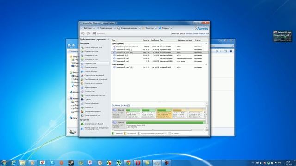Open the Действия menu

[x=87, y=28]
